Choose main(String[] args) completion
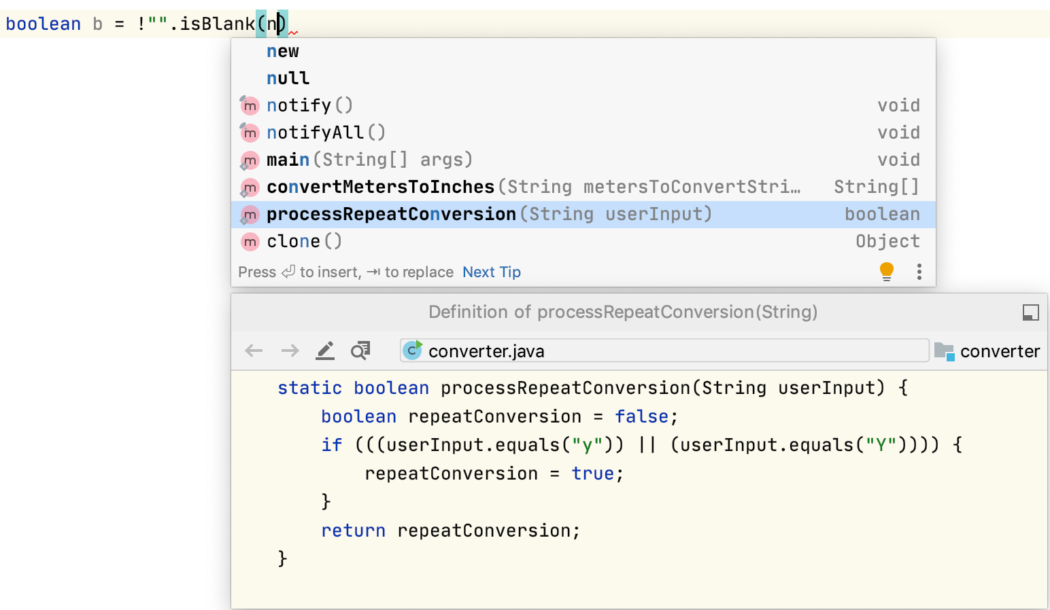This screenshot has width=1050, height=610. click(583, 160)
